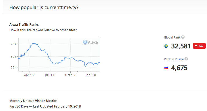Screen dimensions: 207x111
Task: Click the chart peak near 25k
Action: click(x=34, y=43)
